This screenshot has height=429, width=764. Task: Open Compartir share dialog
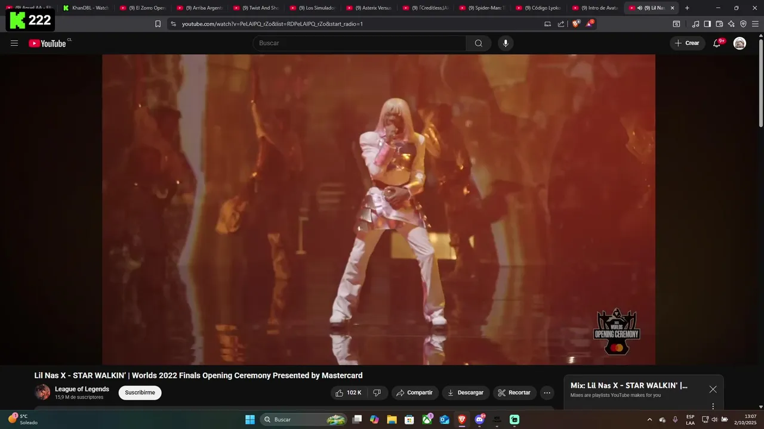coord(415,393)
